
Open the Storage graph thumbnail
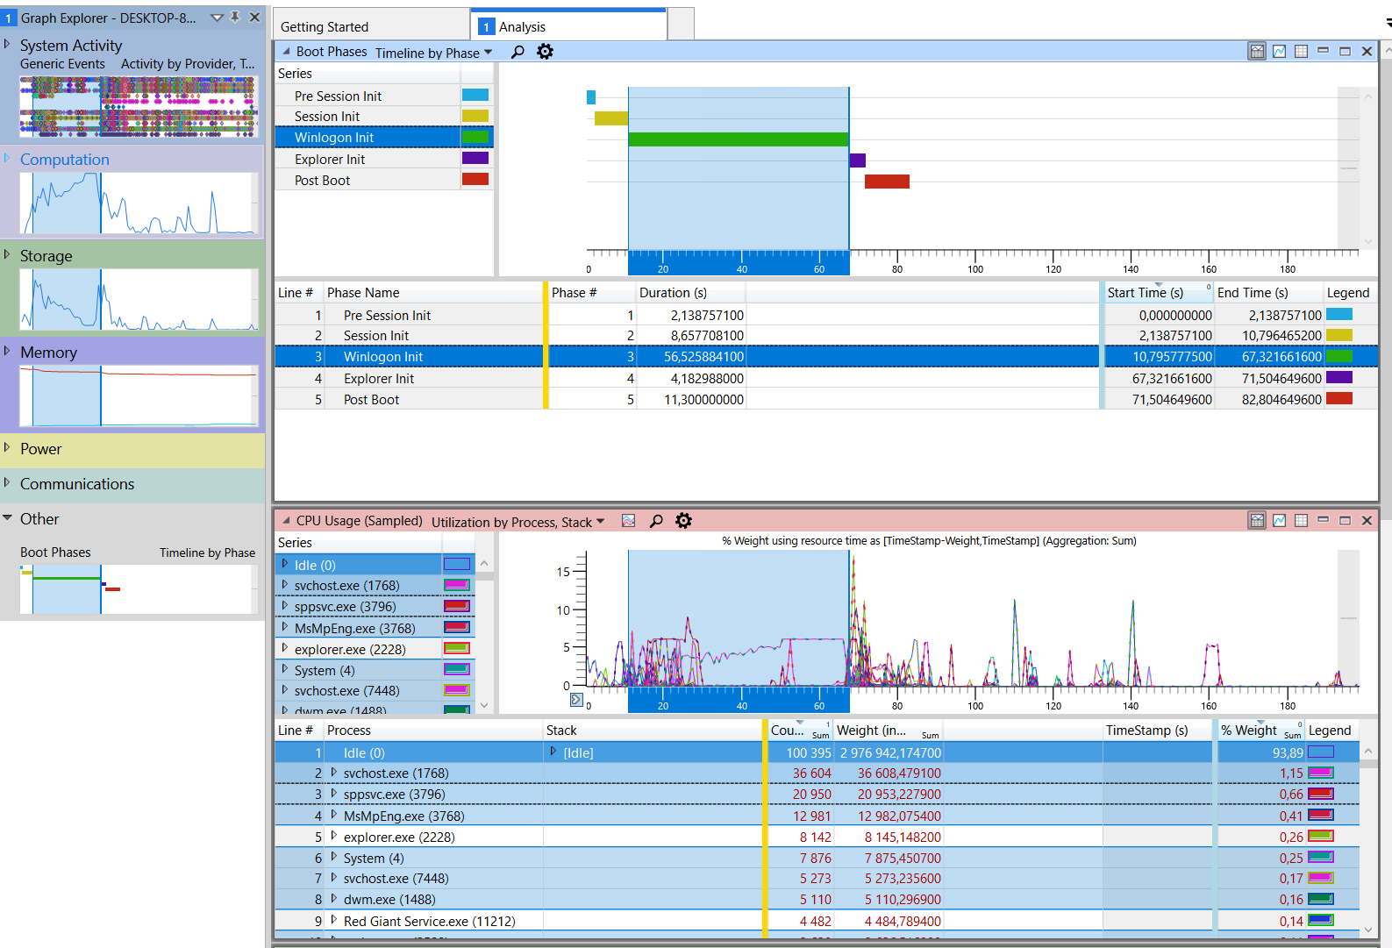tap(139, 299)
